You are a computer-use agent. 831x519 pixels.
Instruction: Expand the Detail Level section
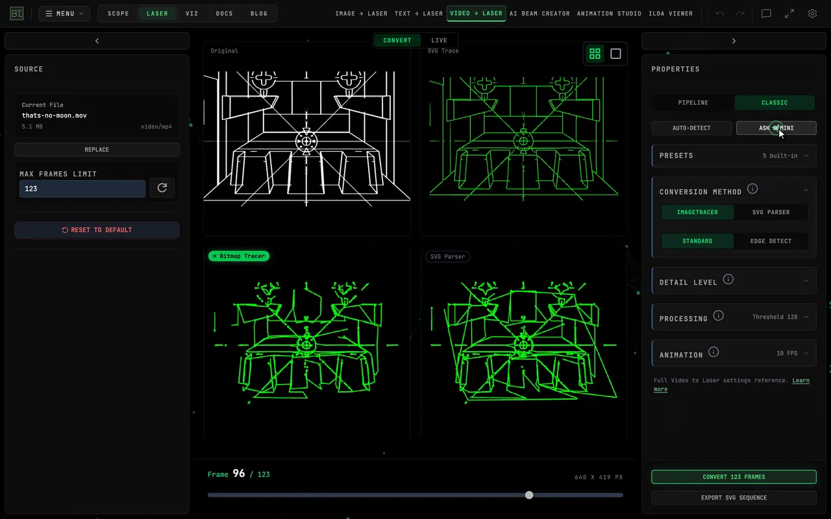pos(734,281)
